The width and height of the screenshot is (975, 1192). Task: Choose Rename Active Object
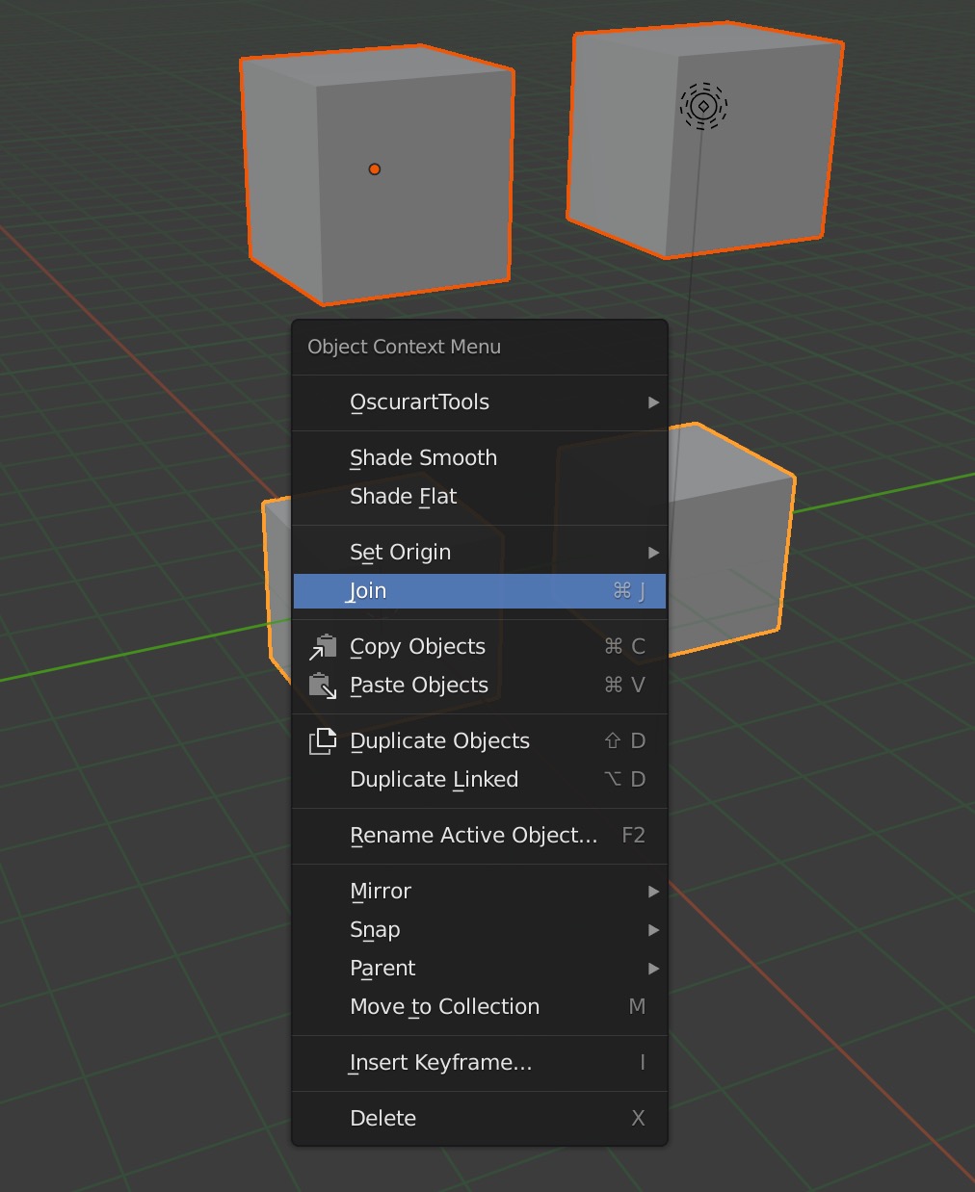[479, 836]
